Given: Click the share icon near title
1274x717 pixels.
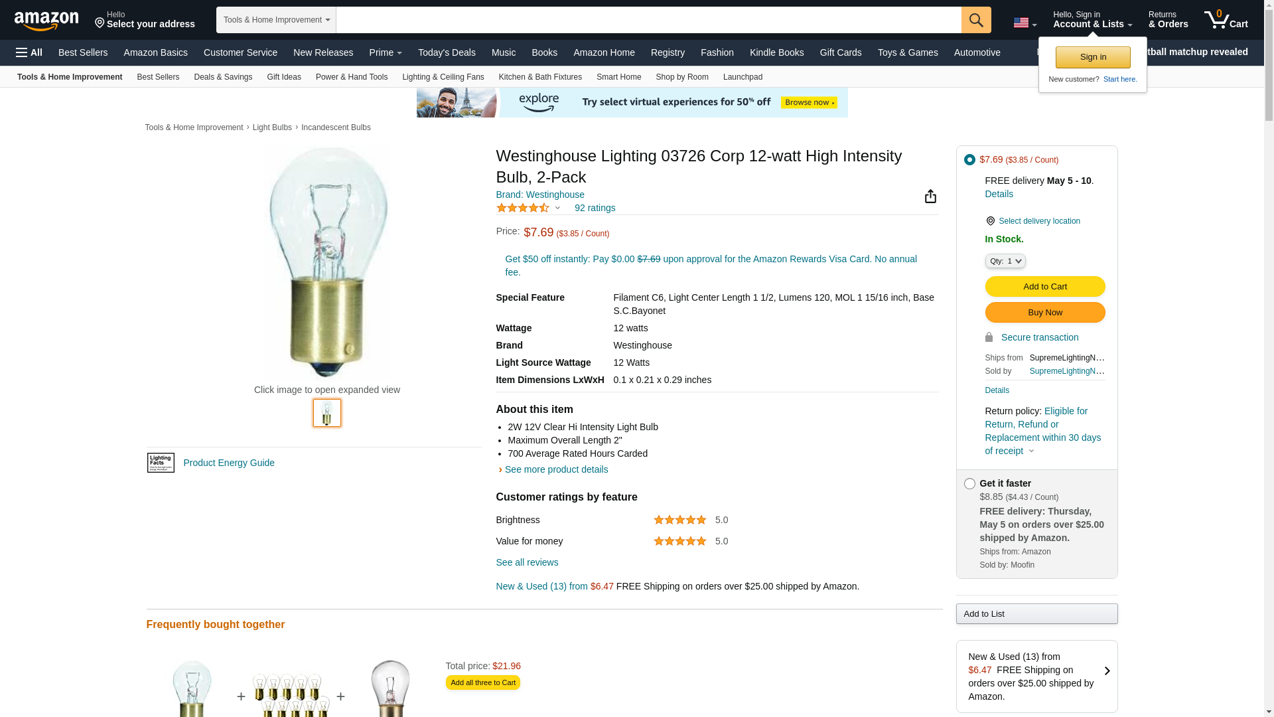Looking at the screenshot, I should (x=930, y=196).
